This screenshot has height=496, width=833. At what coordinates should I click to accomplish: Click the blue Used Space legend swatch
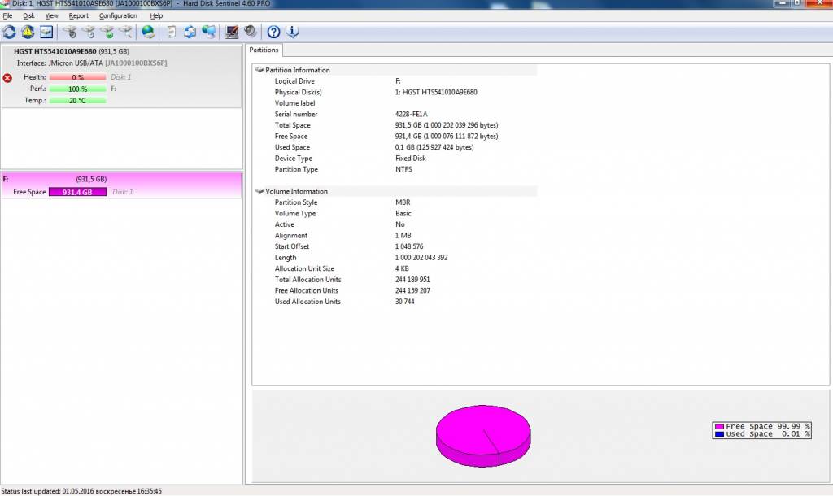(x=719, y=434)
